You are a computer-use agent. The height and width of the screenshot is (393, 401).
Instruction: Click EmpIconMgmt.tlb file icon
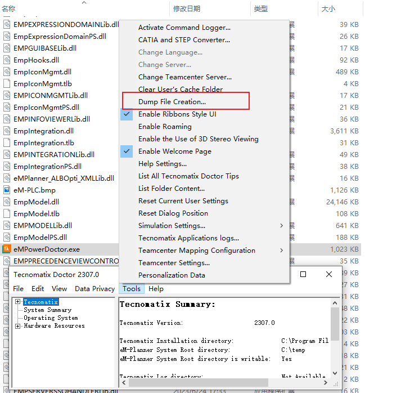click(7, 83)
